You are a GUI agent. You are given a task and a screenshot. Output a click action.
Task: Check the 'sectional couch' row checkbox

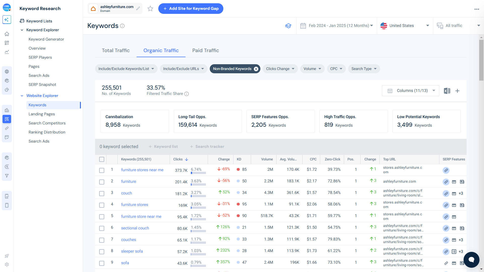(102, 228)
